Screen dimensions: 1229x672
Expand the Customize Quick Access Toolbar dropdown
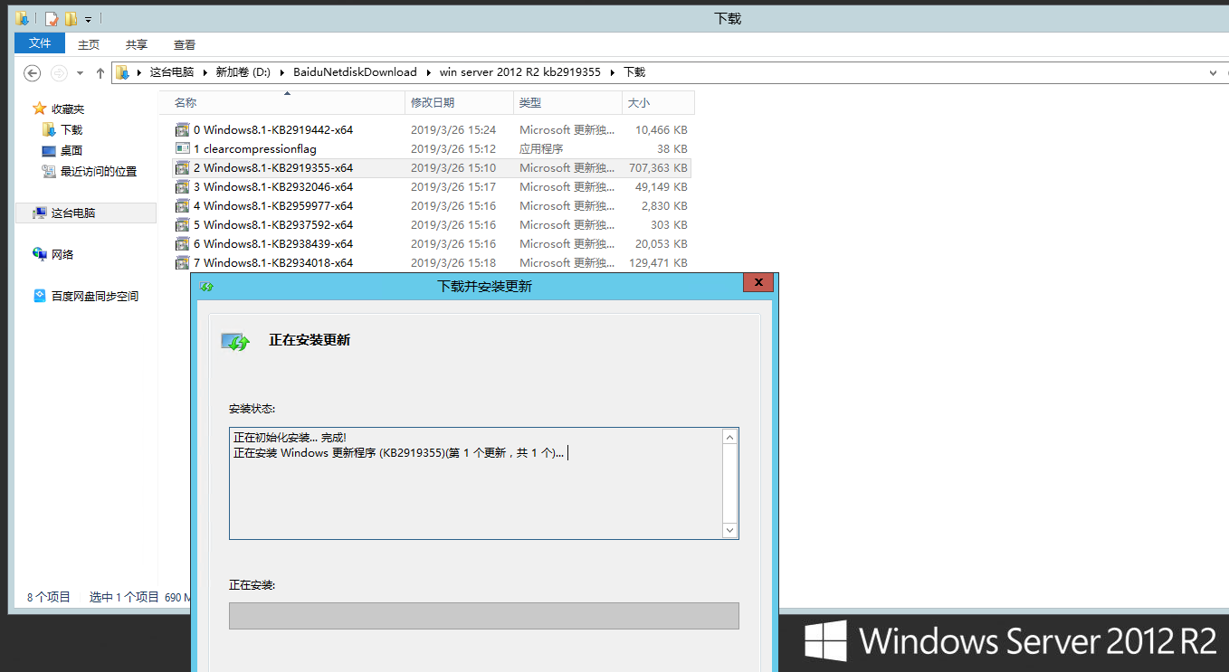click(88, 19)
